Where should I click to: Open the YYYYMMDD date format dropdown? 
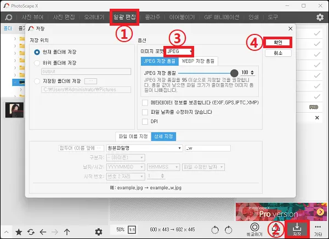pyautogui.click(x=126, y=167)
